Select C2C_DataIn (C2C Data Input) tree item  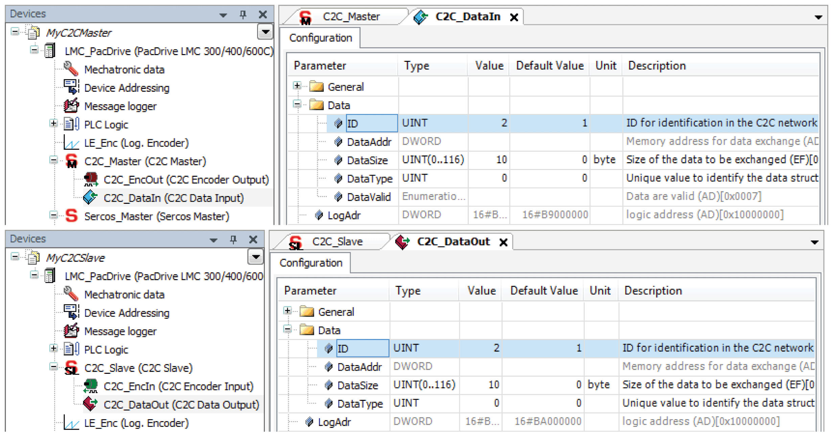(x=173, y=198)
